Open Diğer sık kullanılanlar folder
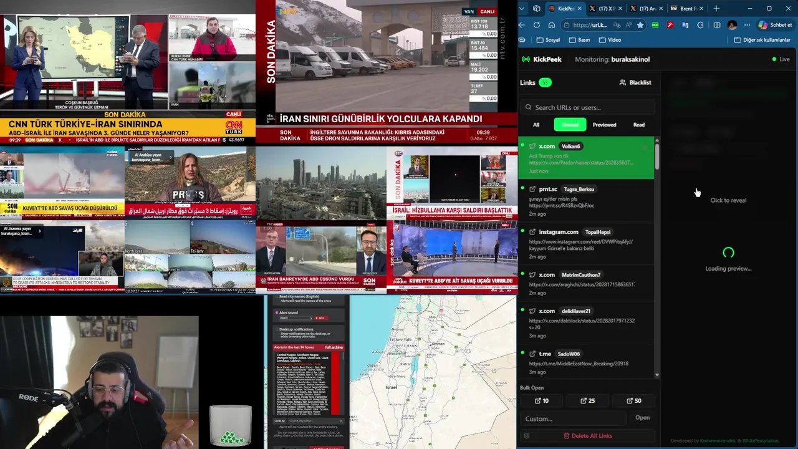 click(762, 40)
